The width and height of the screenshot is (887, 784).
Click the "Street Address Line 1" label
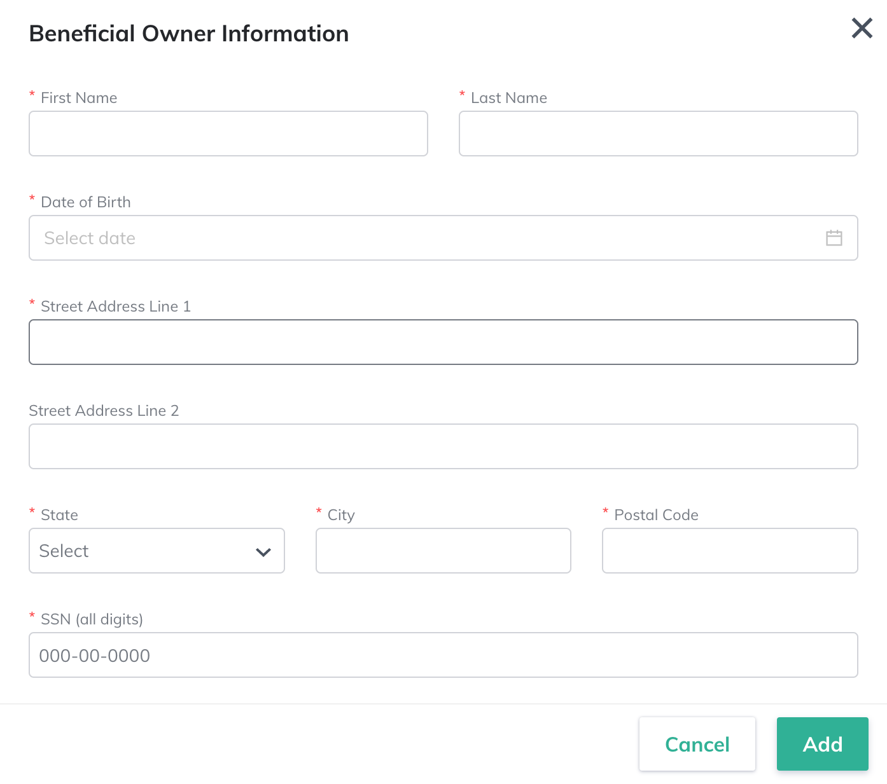(x=116, y=306)
